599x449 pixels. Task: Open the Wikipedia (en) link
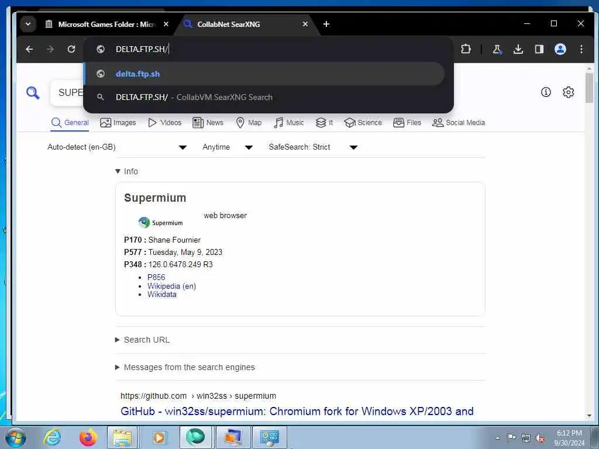click(x=171, y=286)
